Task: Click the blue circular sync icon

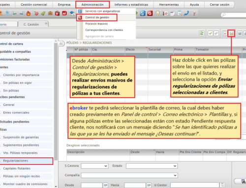Action: (143, 13)
